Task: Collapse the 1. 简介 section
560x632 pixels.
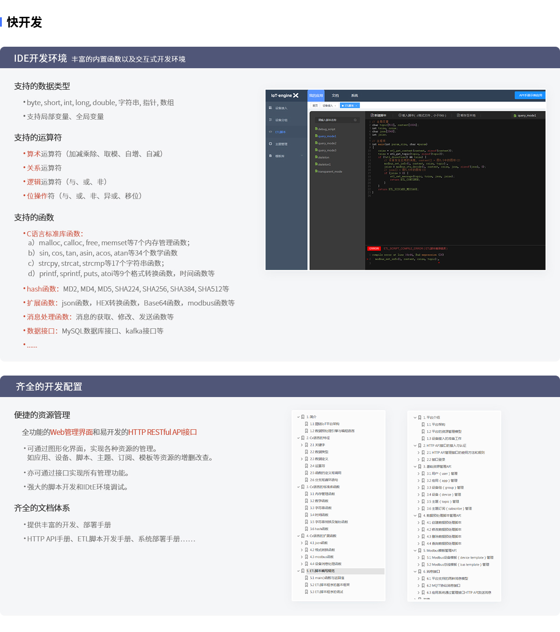Action: pyautogui.click(x=298, y=417)
